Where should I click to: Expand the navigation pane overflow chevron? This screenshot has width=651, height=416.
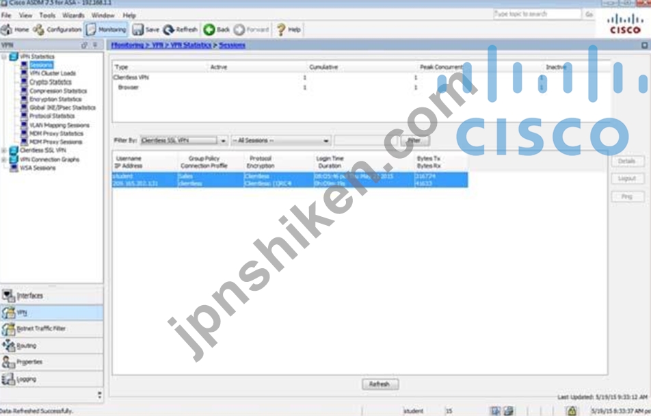point(100,394)
